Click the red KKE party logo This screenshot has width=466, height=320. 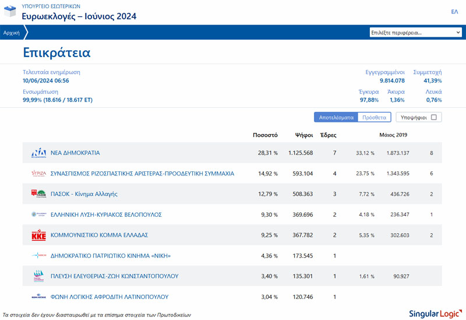tap(38, 235)
